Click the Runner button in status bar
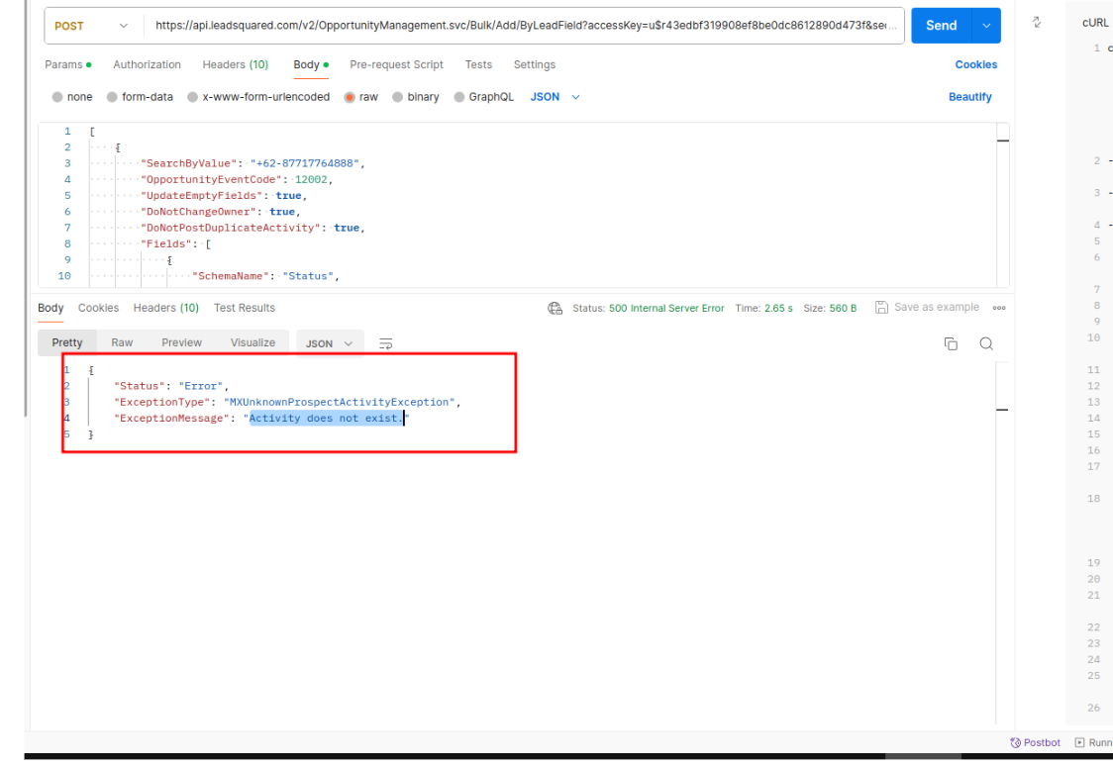The height and width of the screenshot is (767, 1113). [x=1094, y=742]
